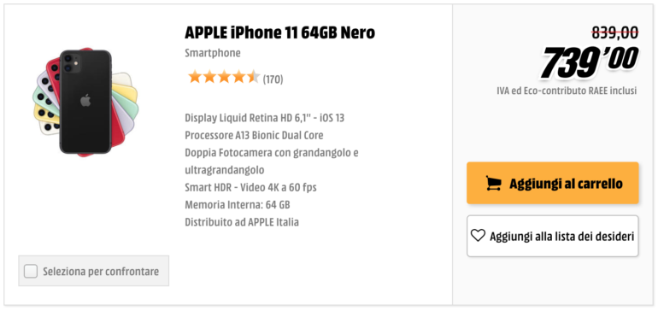Click the crossed-out 839,00 original price
Viewport: 658px width, 311px height.
pos(614,32)
